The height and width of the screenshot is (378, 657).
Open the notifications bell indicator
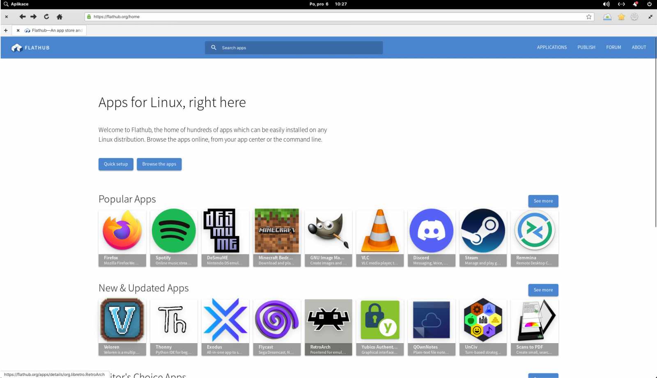pos(635,4)
